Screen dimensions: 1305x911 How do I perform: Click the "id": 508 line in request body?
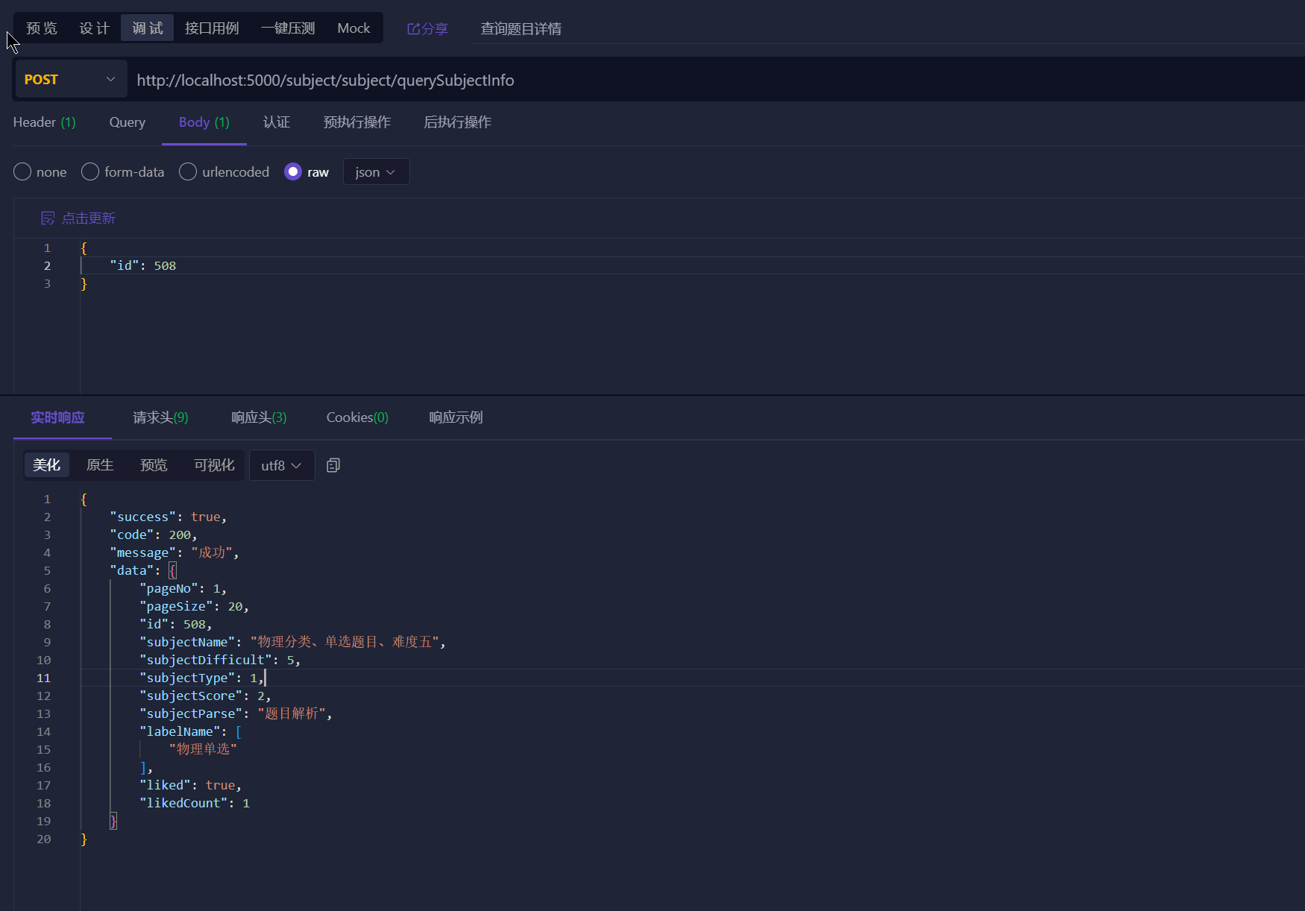(143, 265)
